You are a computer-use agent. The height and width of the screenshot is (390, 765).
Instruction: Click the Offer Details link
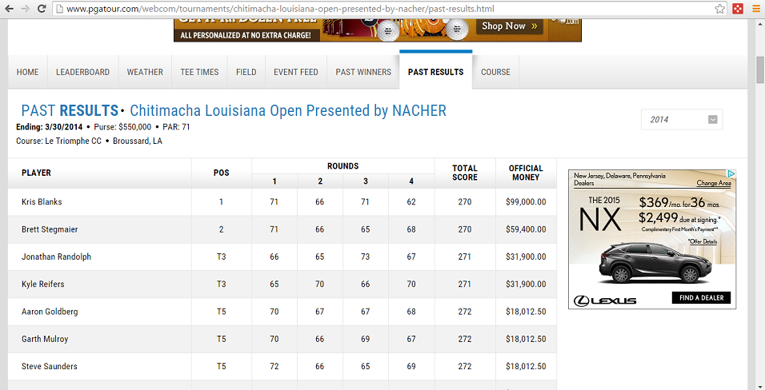tap(703, 241)
